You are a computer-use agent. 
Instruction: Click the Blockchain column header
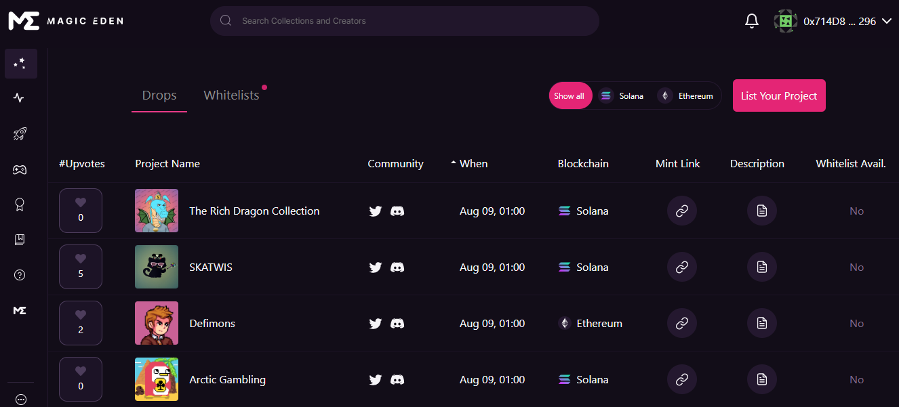click(583, 163)
